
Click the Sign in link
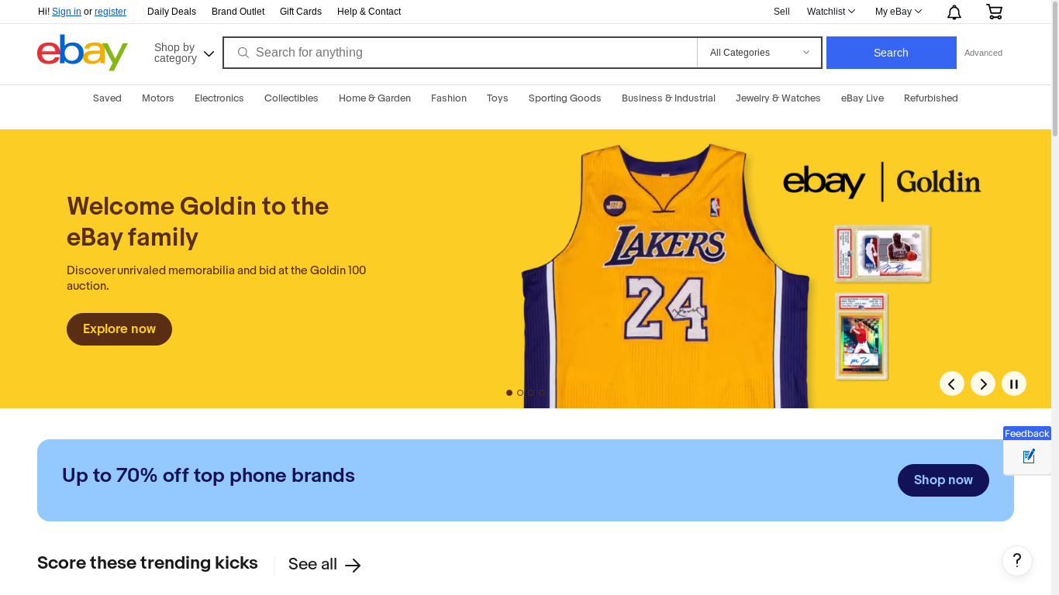[x=67, y=12]
